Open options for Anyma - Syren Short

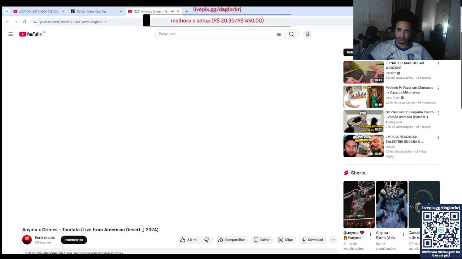(403, 235)
